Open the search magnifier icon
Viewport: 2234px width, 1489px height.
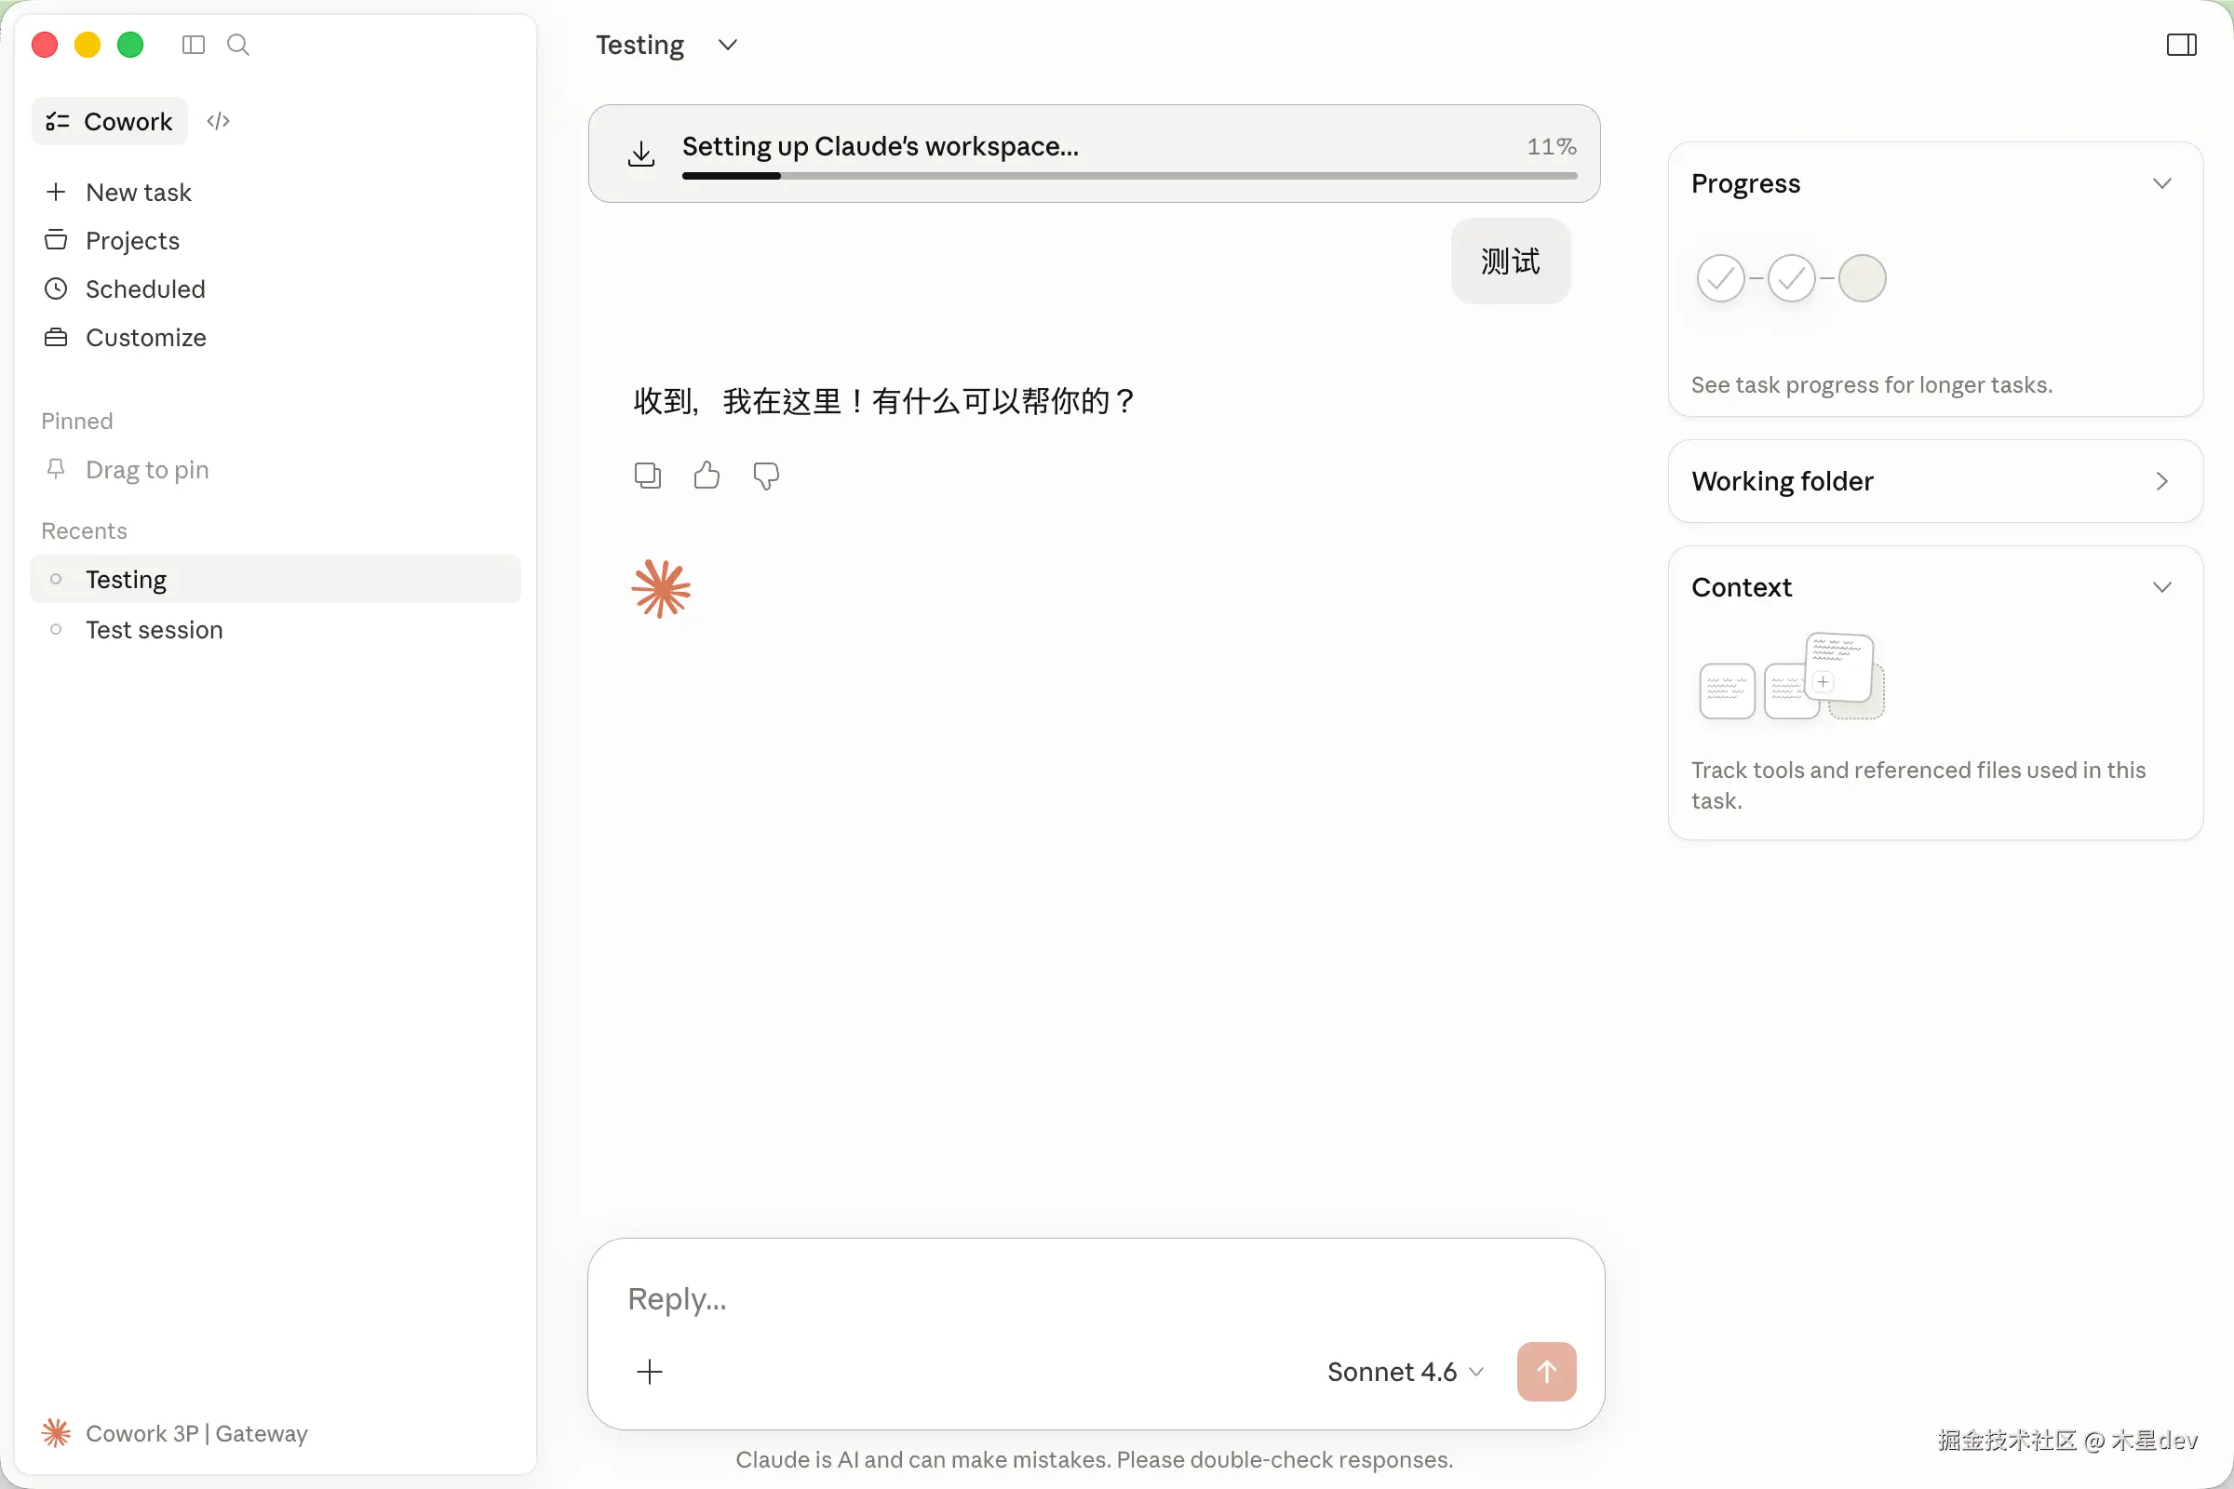pos(238,45)
